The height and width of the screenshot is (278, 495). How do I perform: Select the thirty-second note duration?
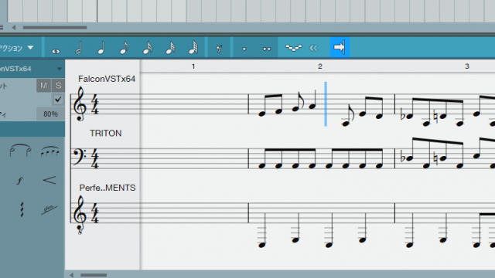pyautogui.click(x=170, y=48)
